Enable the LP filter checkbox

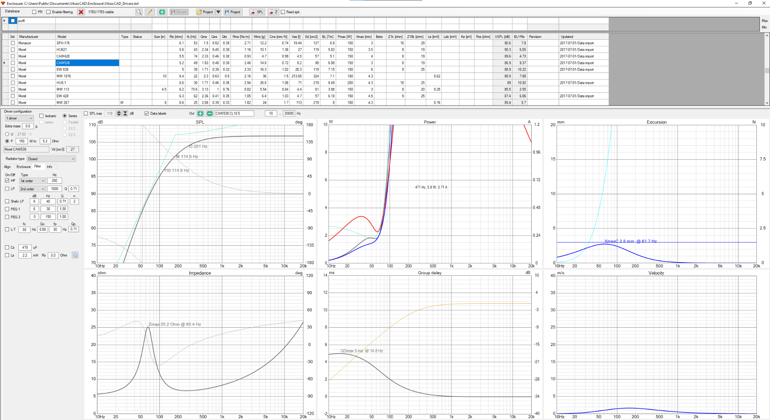7,189
